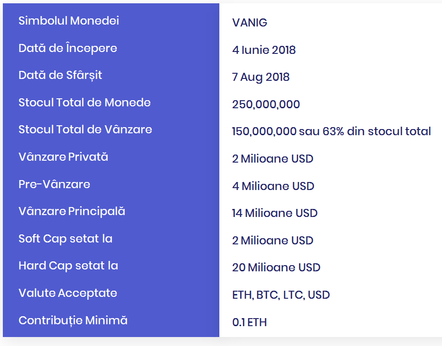
Task: Click the 'Dată de Începere' label
Action: coord(68,48)
